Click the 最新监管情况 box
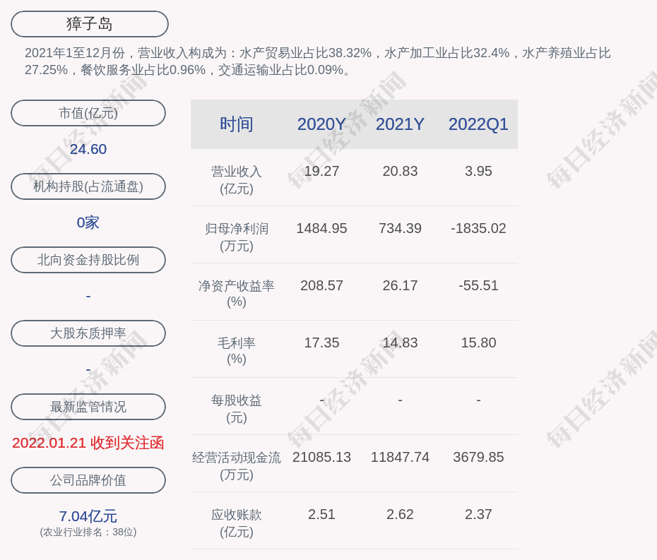The image size is (657, 560). click(x=88, y=407)
